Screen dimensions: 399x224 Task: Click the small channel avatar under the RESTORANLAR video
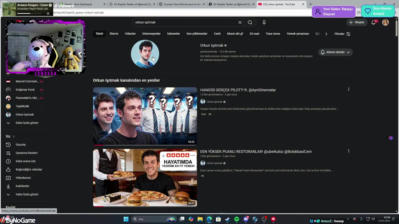click(203, 163)
